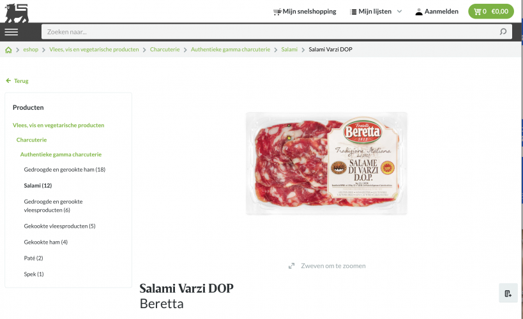Click the Delhaize lion logo

pyautogui.click(x=17, y=13)
